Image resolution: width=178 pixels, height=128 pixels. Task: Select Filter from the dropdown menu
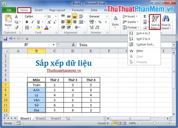coord(144,51)
